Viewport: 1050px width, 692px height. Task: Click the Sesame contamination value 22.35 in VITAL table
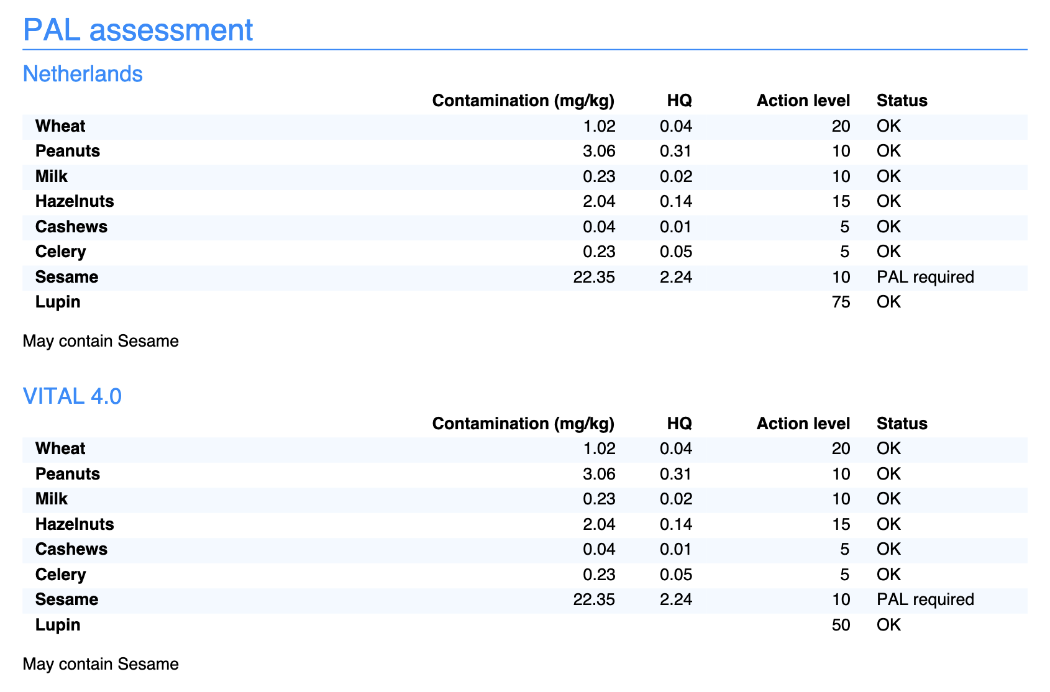pos(595,599)
